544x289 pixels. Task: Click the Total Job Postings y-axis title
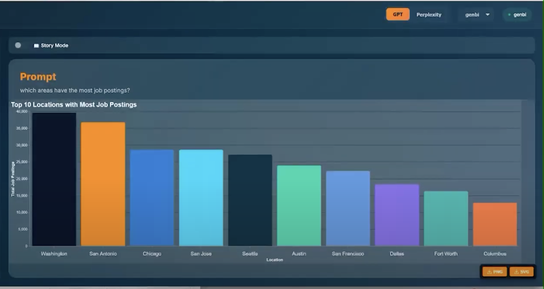pos(13,179)
